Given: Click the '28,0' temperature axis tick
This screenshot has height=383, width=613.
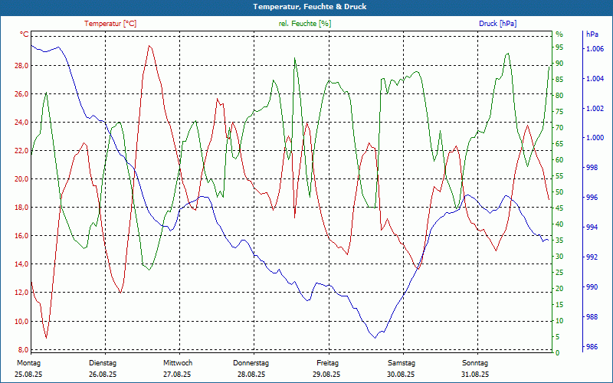Looking at the screenshot, I should click(x=21, y=66).
